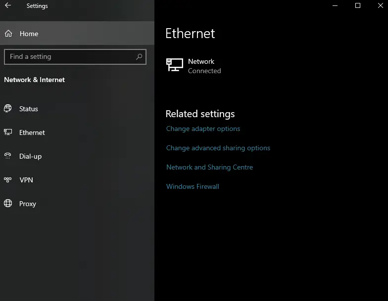This screenshot has height=301, width=388.
Task: Click the Related settings heading
Action: (x=200, y=114)
